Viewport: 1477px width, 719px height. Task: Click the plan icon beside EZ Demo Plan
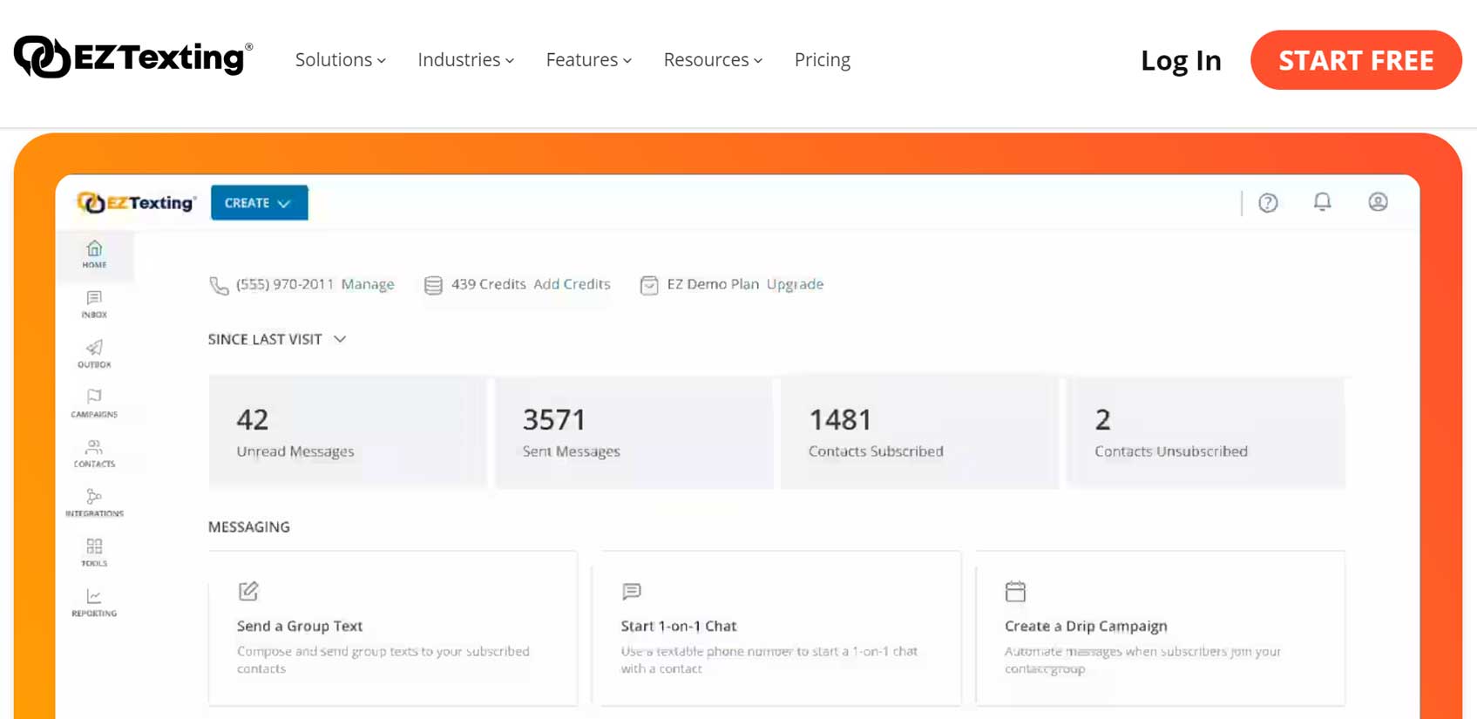pyautogui.click(x=649, y=285)
